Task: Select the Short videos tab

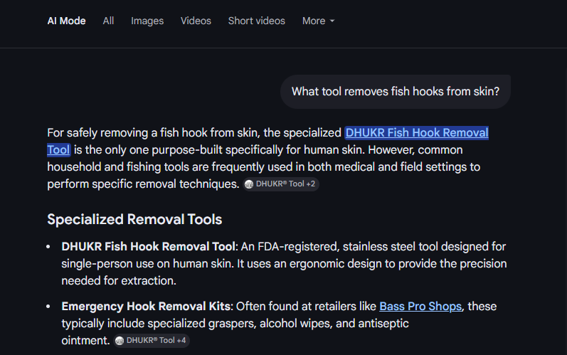Action: click(x=256, y=21)
